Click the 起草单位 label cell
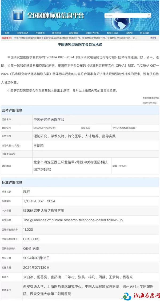Image resolution: width=160 pixels, height=301 pixels. (x=11, y=290)
